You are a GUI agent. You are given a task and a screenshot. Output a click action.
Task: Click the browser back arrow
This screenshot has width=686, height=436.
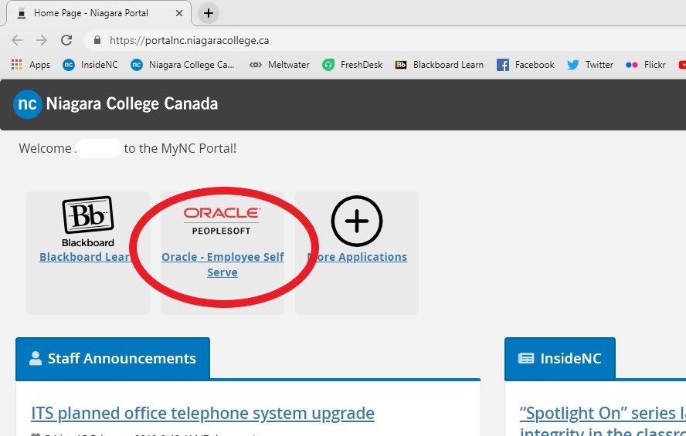click(x=17, y=40)
